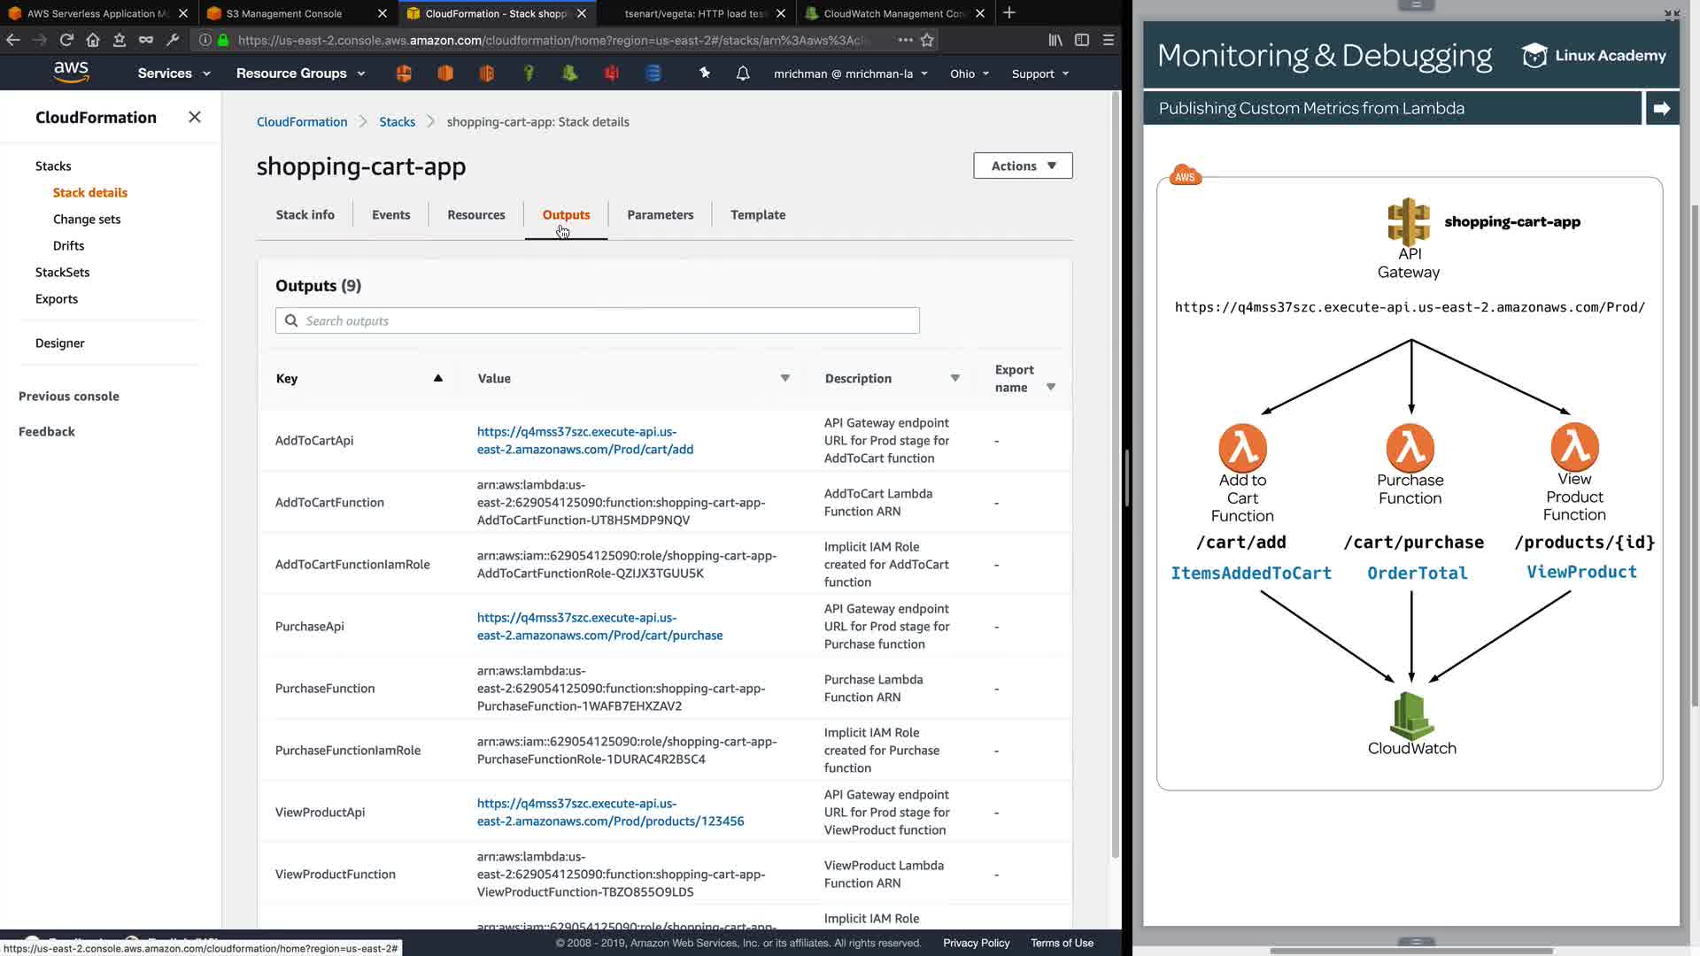Image resolution: width=1700 pixels, height=956 pixels.
Task: Switch to the Resources tab
Action: pos(475,214)
